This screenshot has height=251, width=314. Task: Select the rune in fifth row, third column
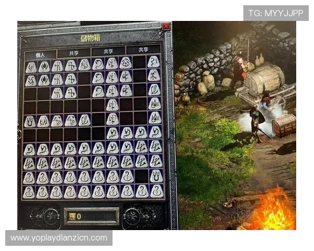point(57,121)
